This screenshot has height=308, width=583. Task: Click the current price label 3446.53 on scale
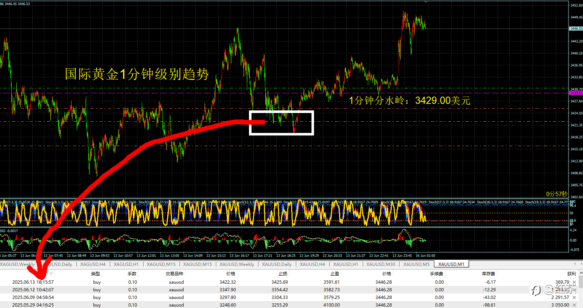[576, 29]
